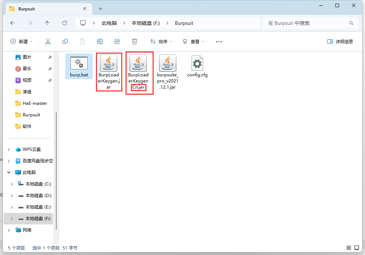Select BurpLoaderKeygenCn.jar file

[138, 73]
